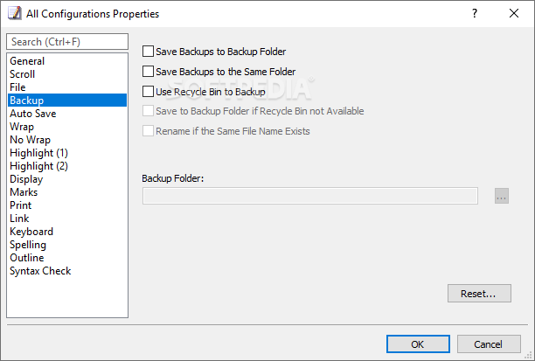Click the Reset... button
Screen dimensions: 535x361
479,294
